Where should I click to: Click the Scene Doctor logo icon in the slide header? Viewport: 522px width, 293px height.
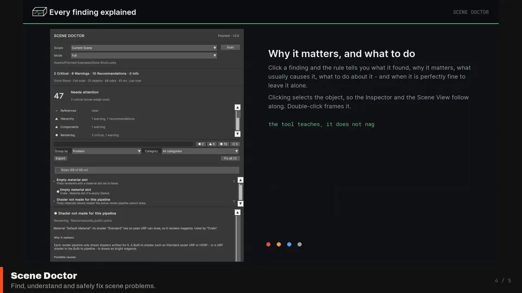click(39, 12)
